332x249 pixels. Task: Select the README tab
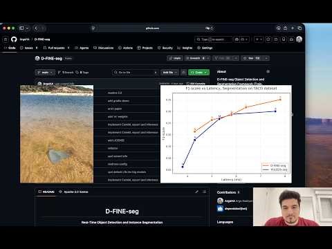(46, 192)
